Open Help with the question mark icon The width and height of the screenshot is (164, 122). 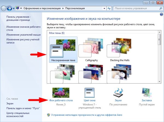[161, 14]
